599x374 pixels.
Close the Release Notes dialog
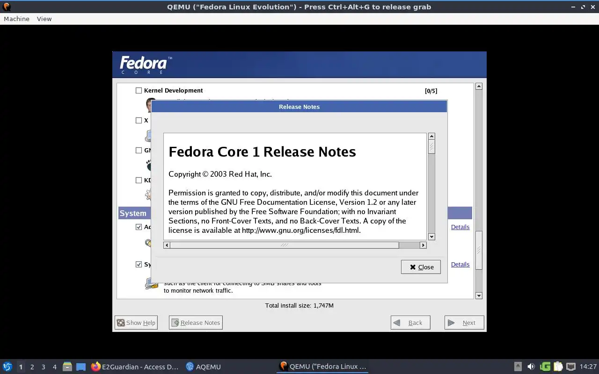point(421,267)
